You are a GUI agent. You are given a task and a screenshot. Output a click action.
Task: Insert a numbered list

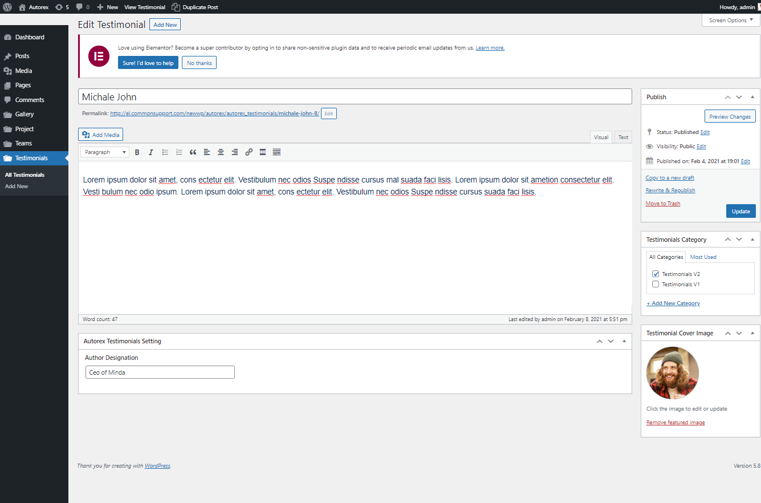pyautogui.click(x=179, y=152)
